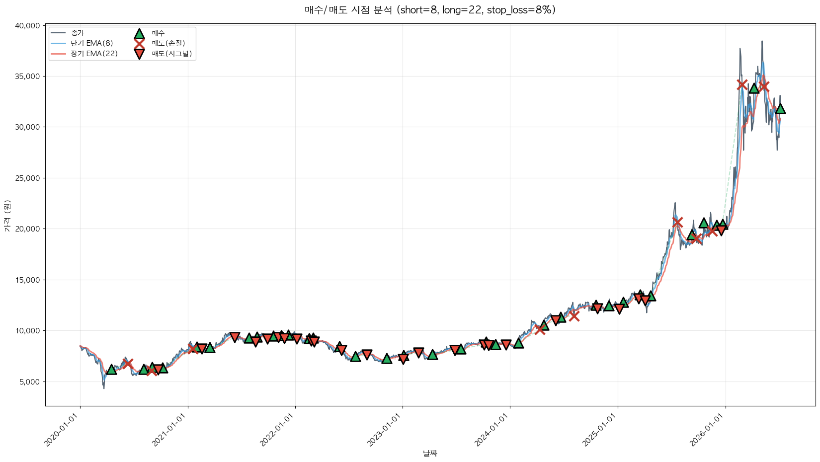The width and height of the screenshot is (820, 462).
Task: Select the red sell triangle at 2023-01-01
Action: pyautogui.click(x=403, y=359)
